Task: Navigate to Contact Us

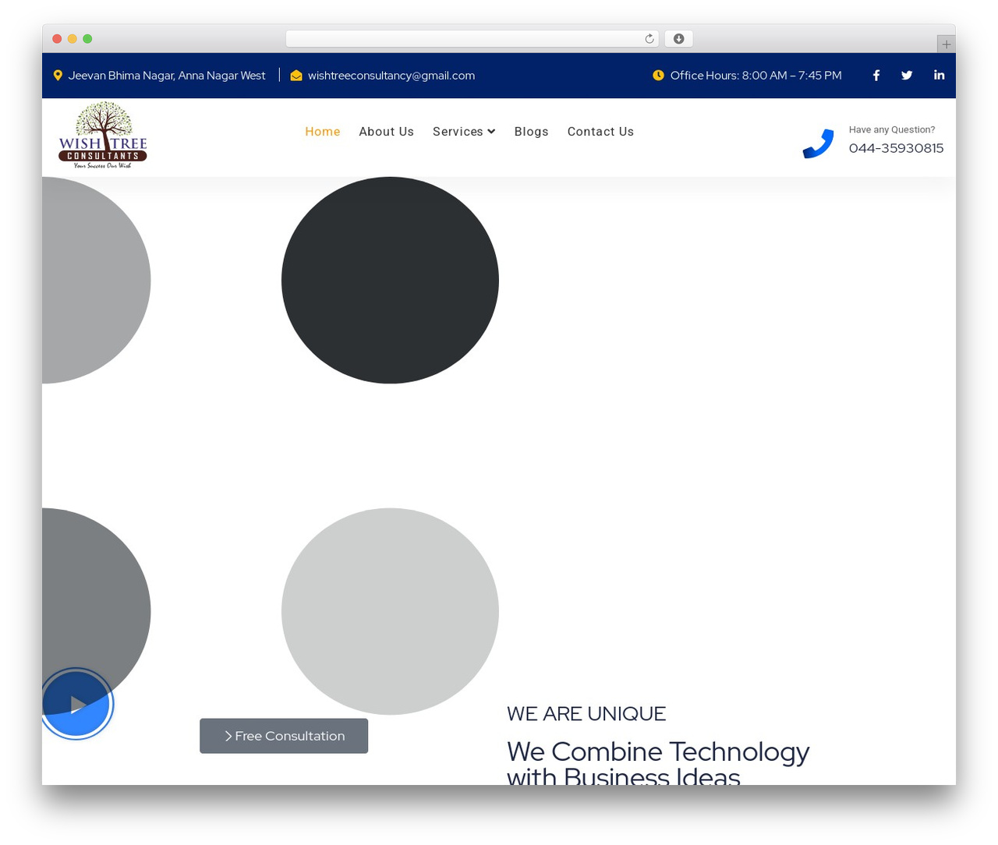Action: tap(600, 132)
